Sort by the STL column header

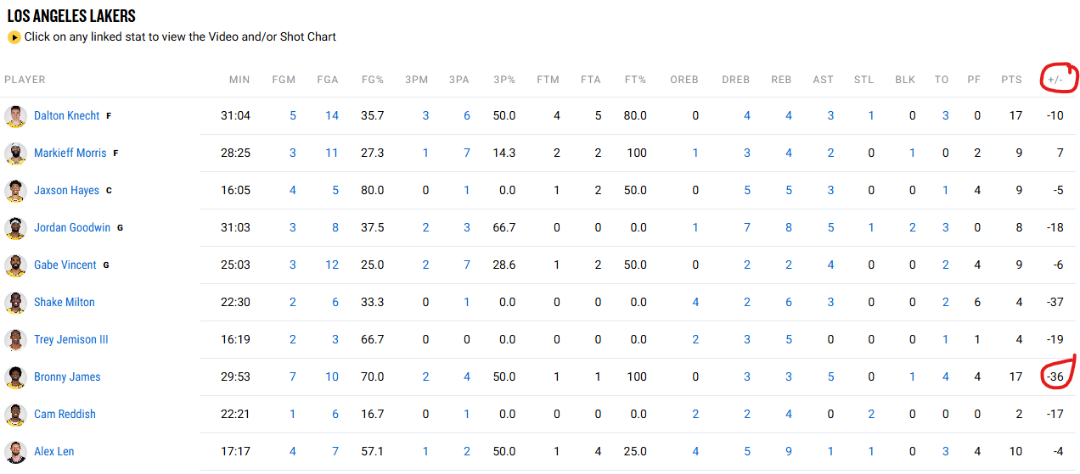864,80
